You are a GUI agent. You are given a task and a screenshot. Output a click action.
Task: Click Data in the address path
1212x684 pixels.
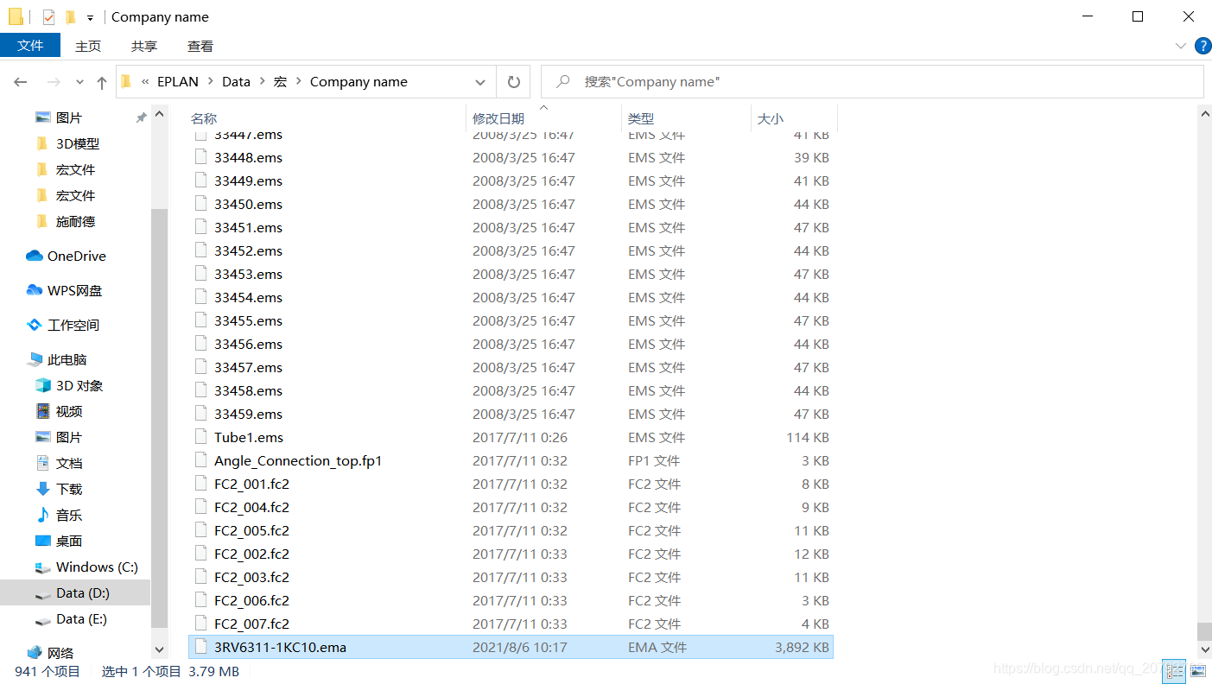point(236,82)
